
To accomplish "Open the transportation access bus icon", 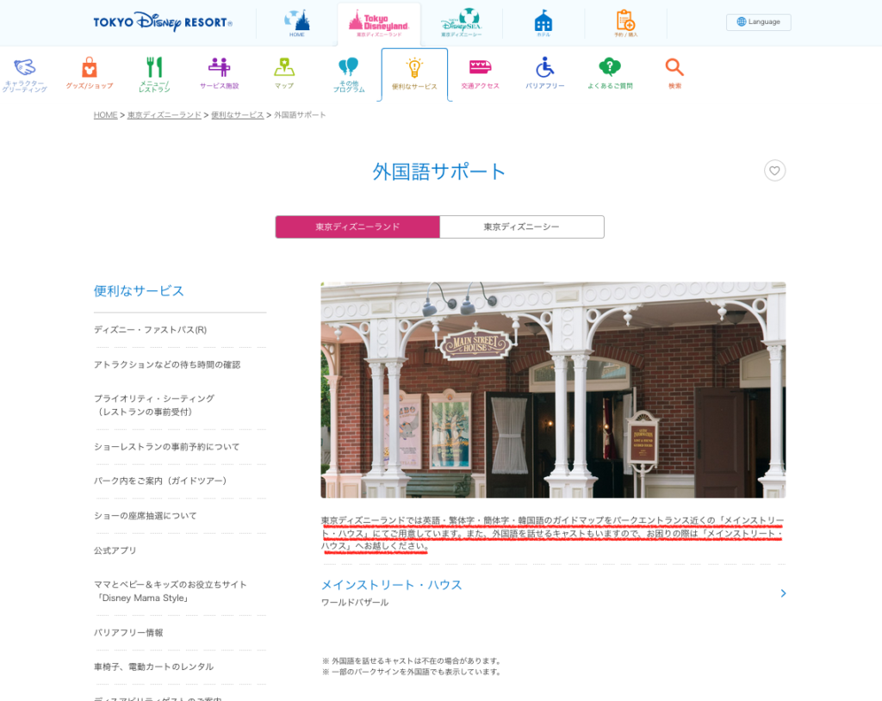I will tap(480, 68).
